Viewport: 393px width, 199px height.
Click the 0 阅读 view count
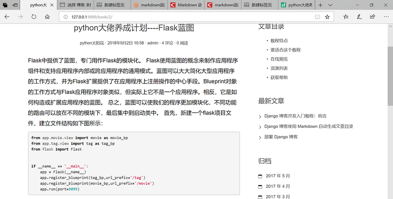pos(182,43)
